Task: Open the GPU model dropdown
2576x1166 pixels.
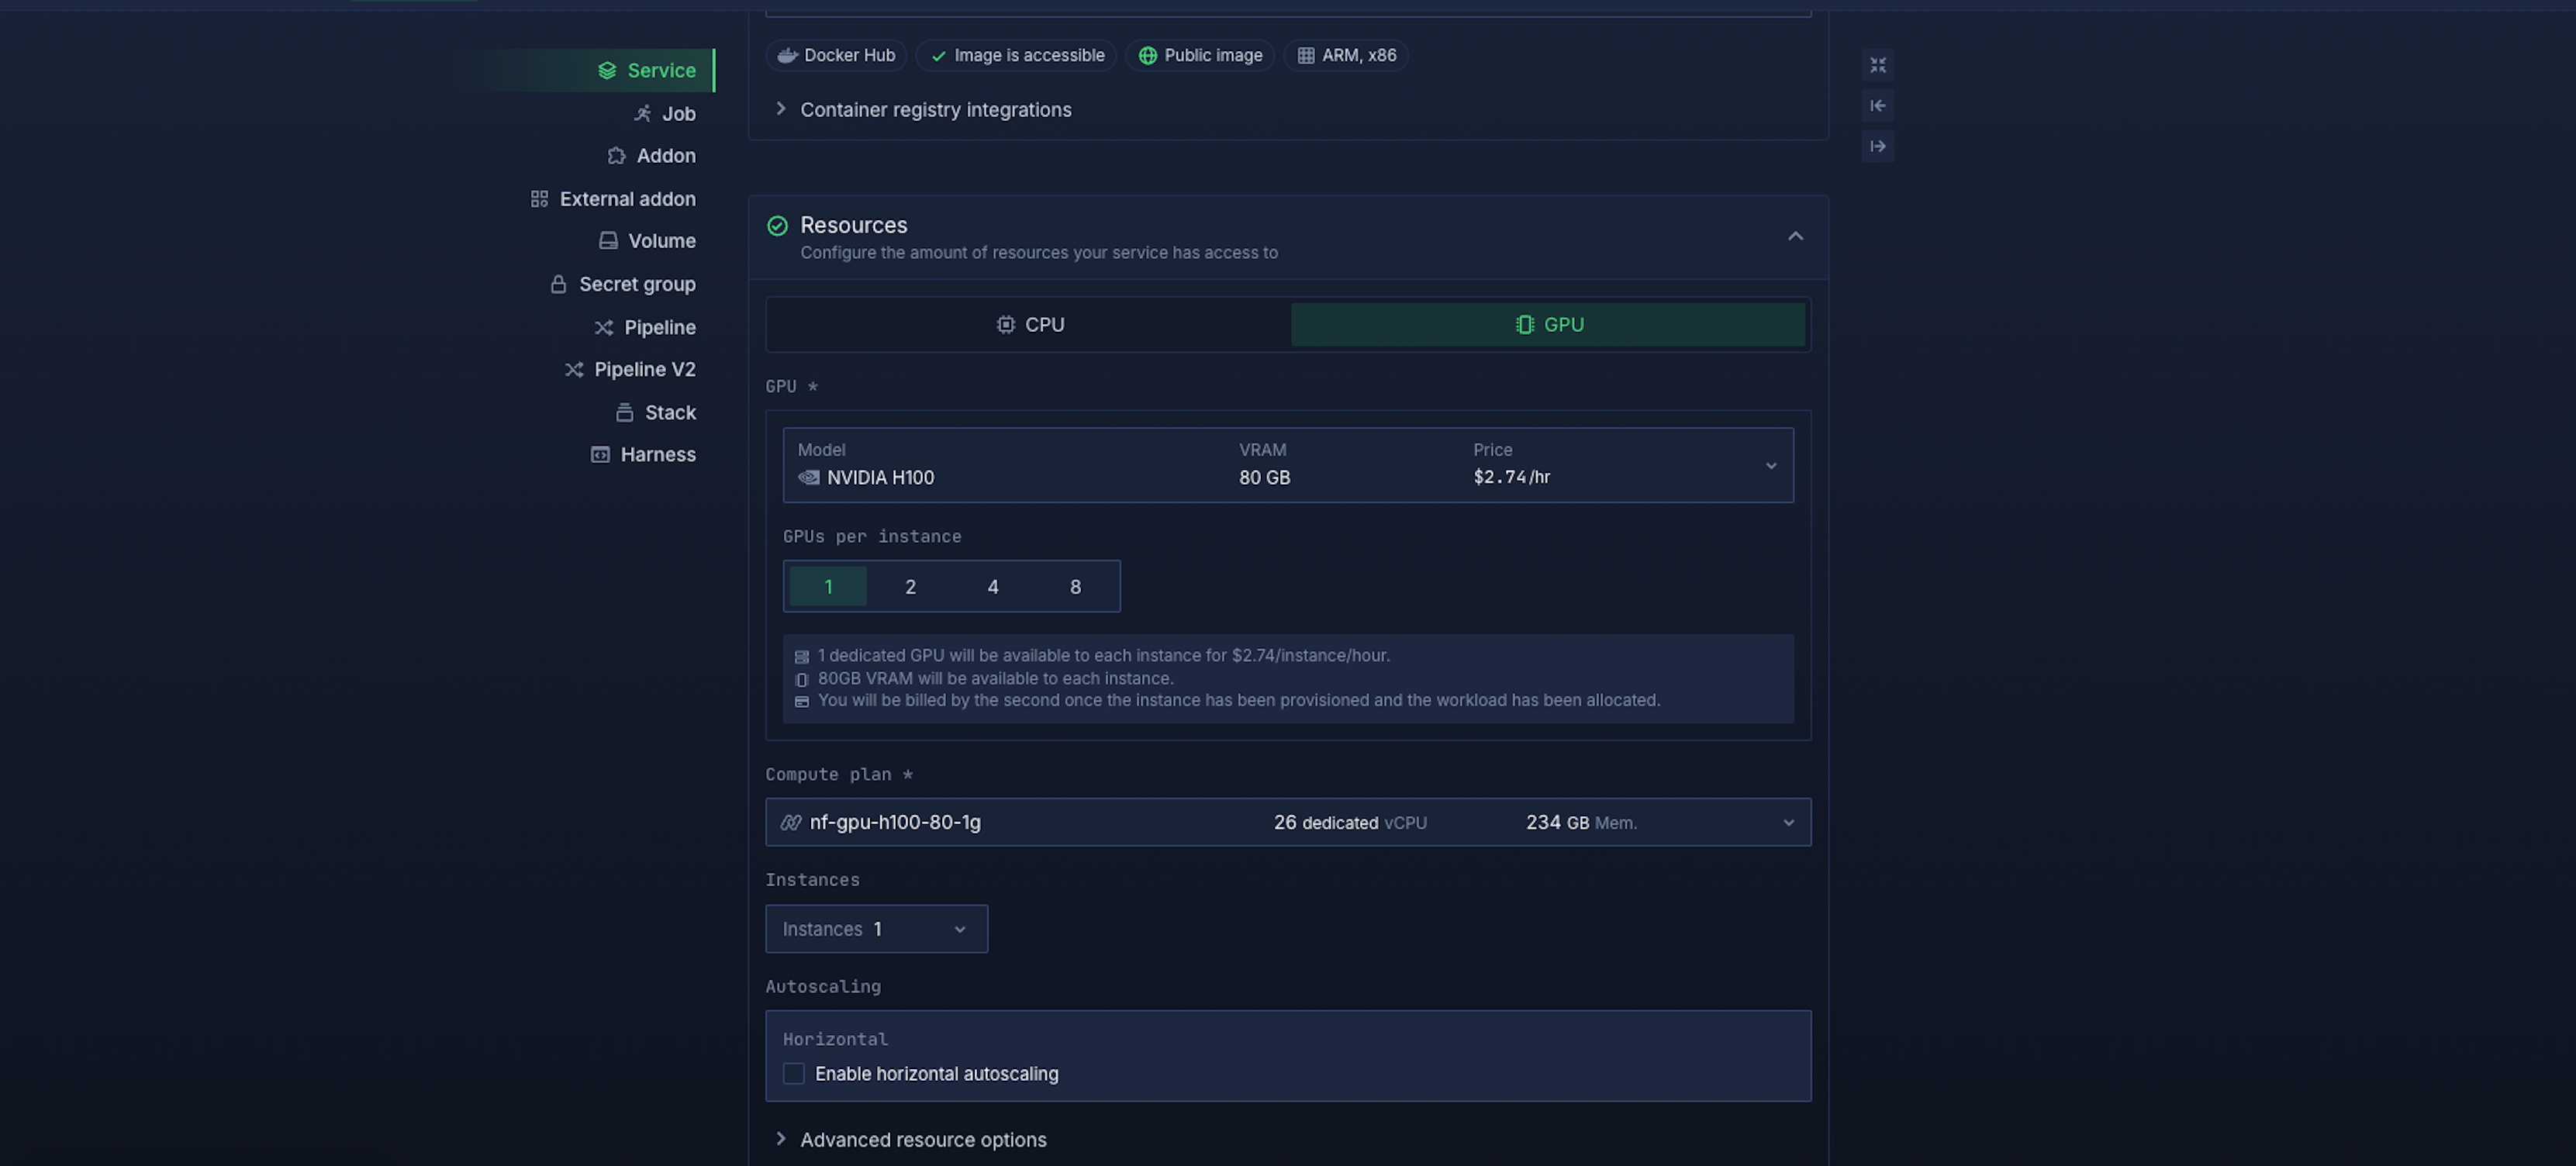Action: [x=1288, y=465]
